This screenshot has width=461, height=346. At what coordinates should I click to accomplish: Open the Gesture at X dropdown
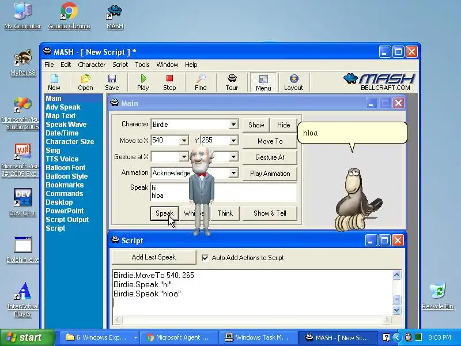(184, 157)
